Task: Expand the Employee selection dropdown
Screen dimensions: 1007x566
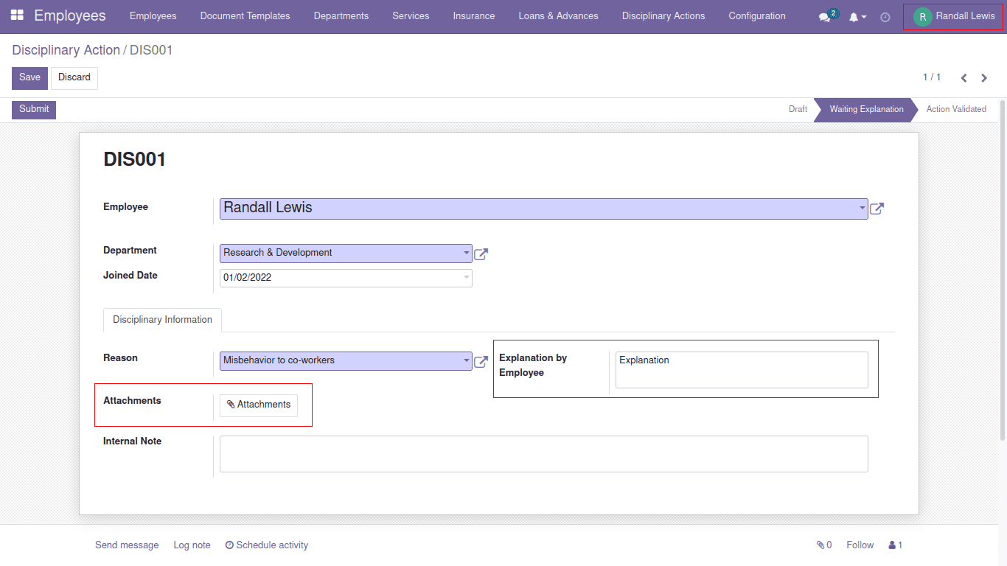Action: [861, 209]
